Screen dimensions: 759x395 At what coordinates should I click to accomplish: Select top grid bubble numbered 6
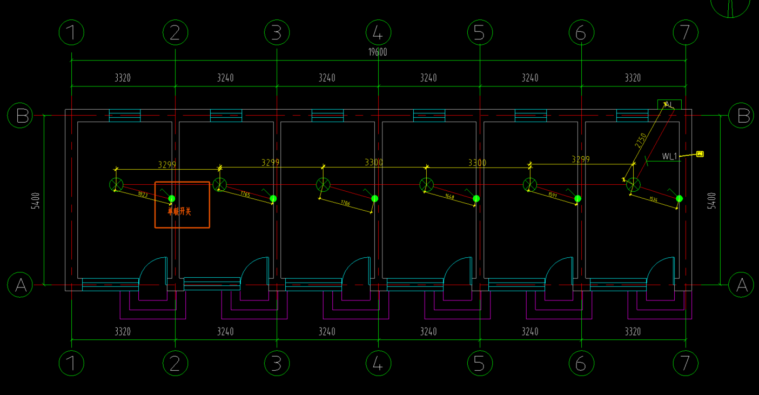(581, 32)
